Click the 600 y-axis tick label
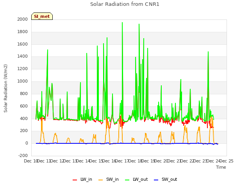Viewport: 250px width, 187px height. coord(24,106)
